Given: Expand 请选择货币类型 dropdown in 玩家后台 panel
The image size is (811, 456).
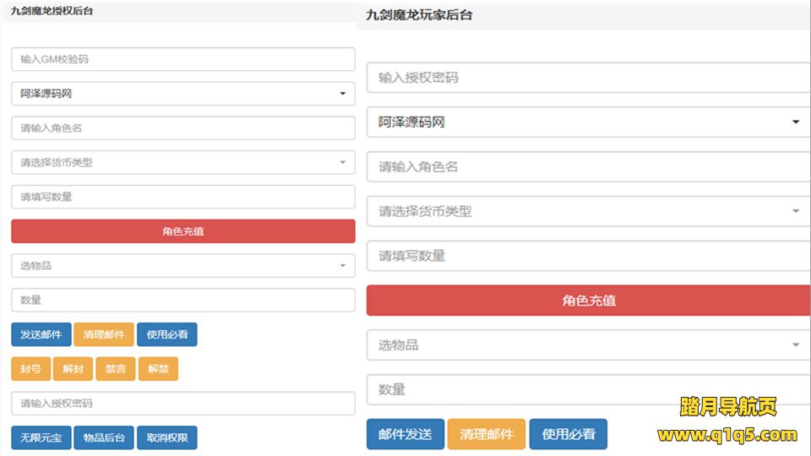Looking at the screenshot, I should coord(588,211).
